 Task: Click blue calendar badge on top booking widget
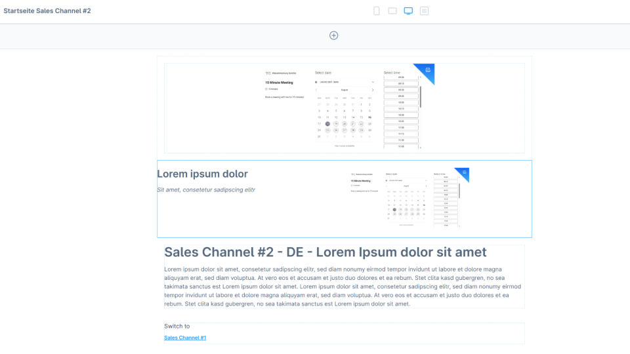pos(427,69)
